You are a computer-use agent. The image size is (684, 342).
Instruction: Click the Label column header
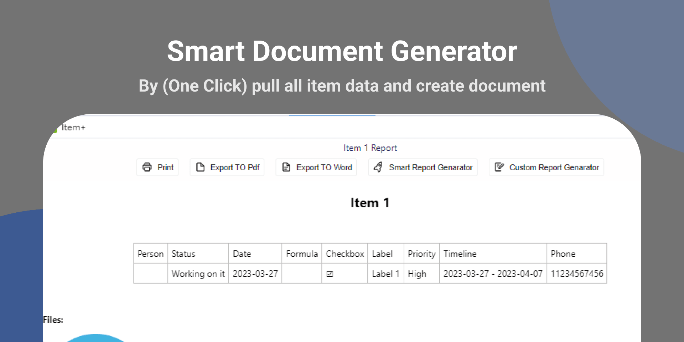coord(386,254)
